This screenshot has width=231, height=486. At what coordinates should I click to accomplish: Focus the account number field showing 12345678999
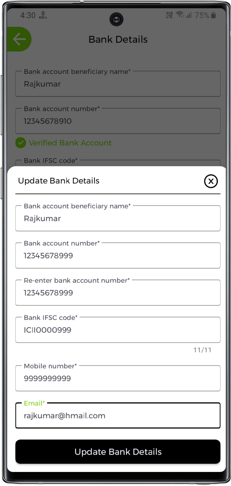tap(118, 256)
